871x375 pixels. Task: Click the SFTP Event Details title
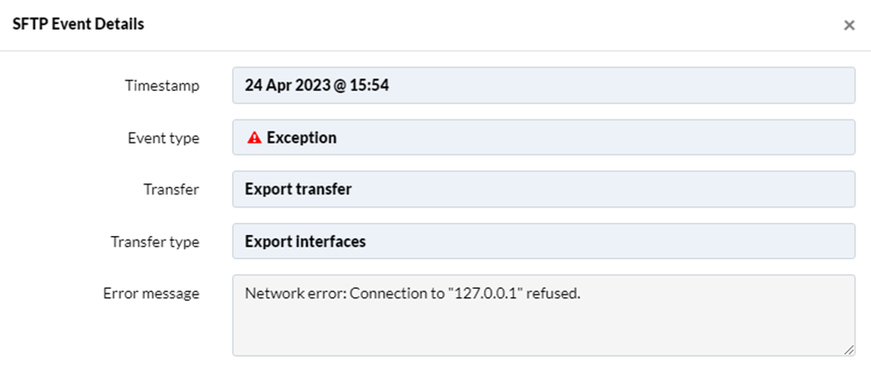pos(78,24)
